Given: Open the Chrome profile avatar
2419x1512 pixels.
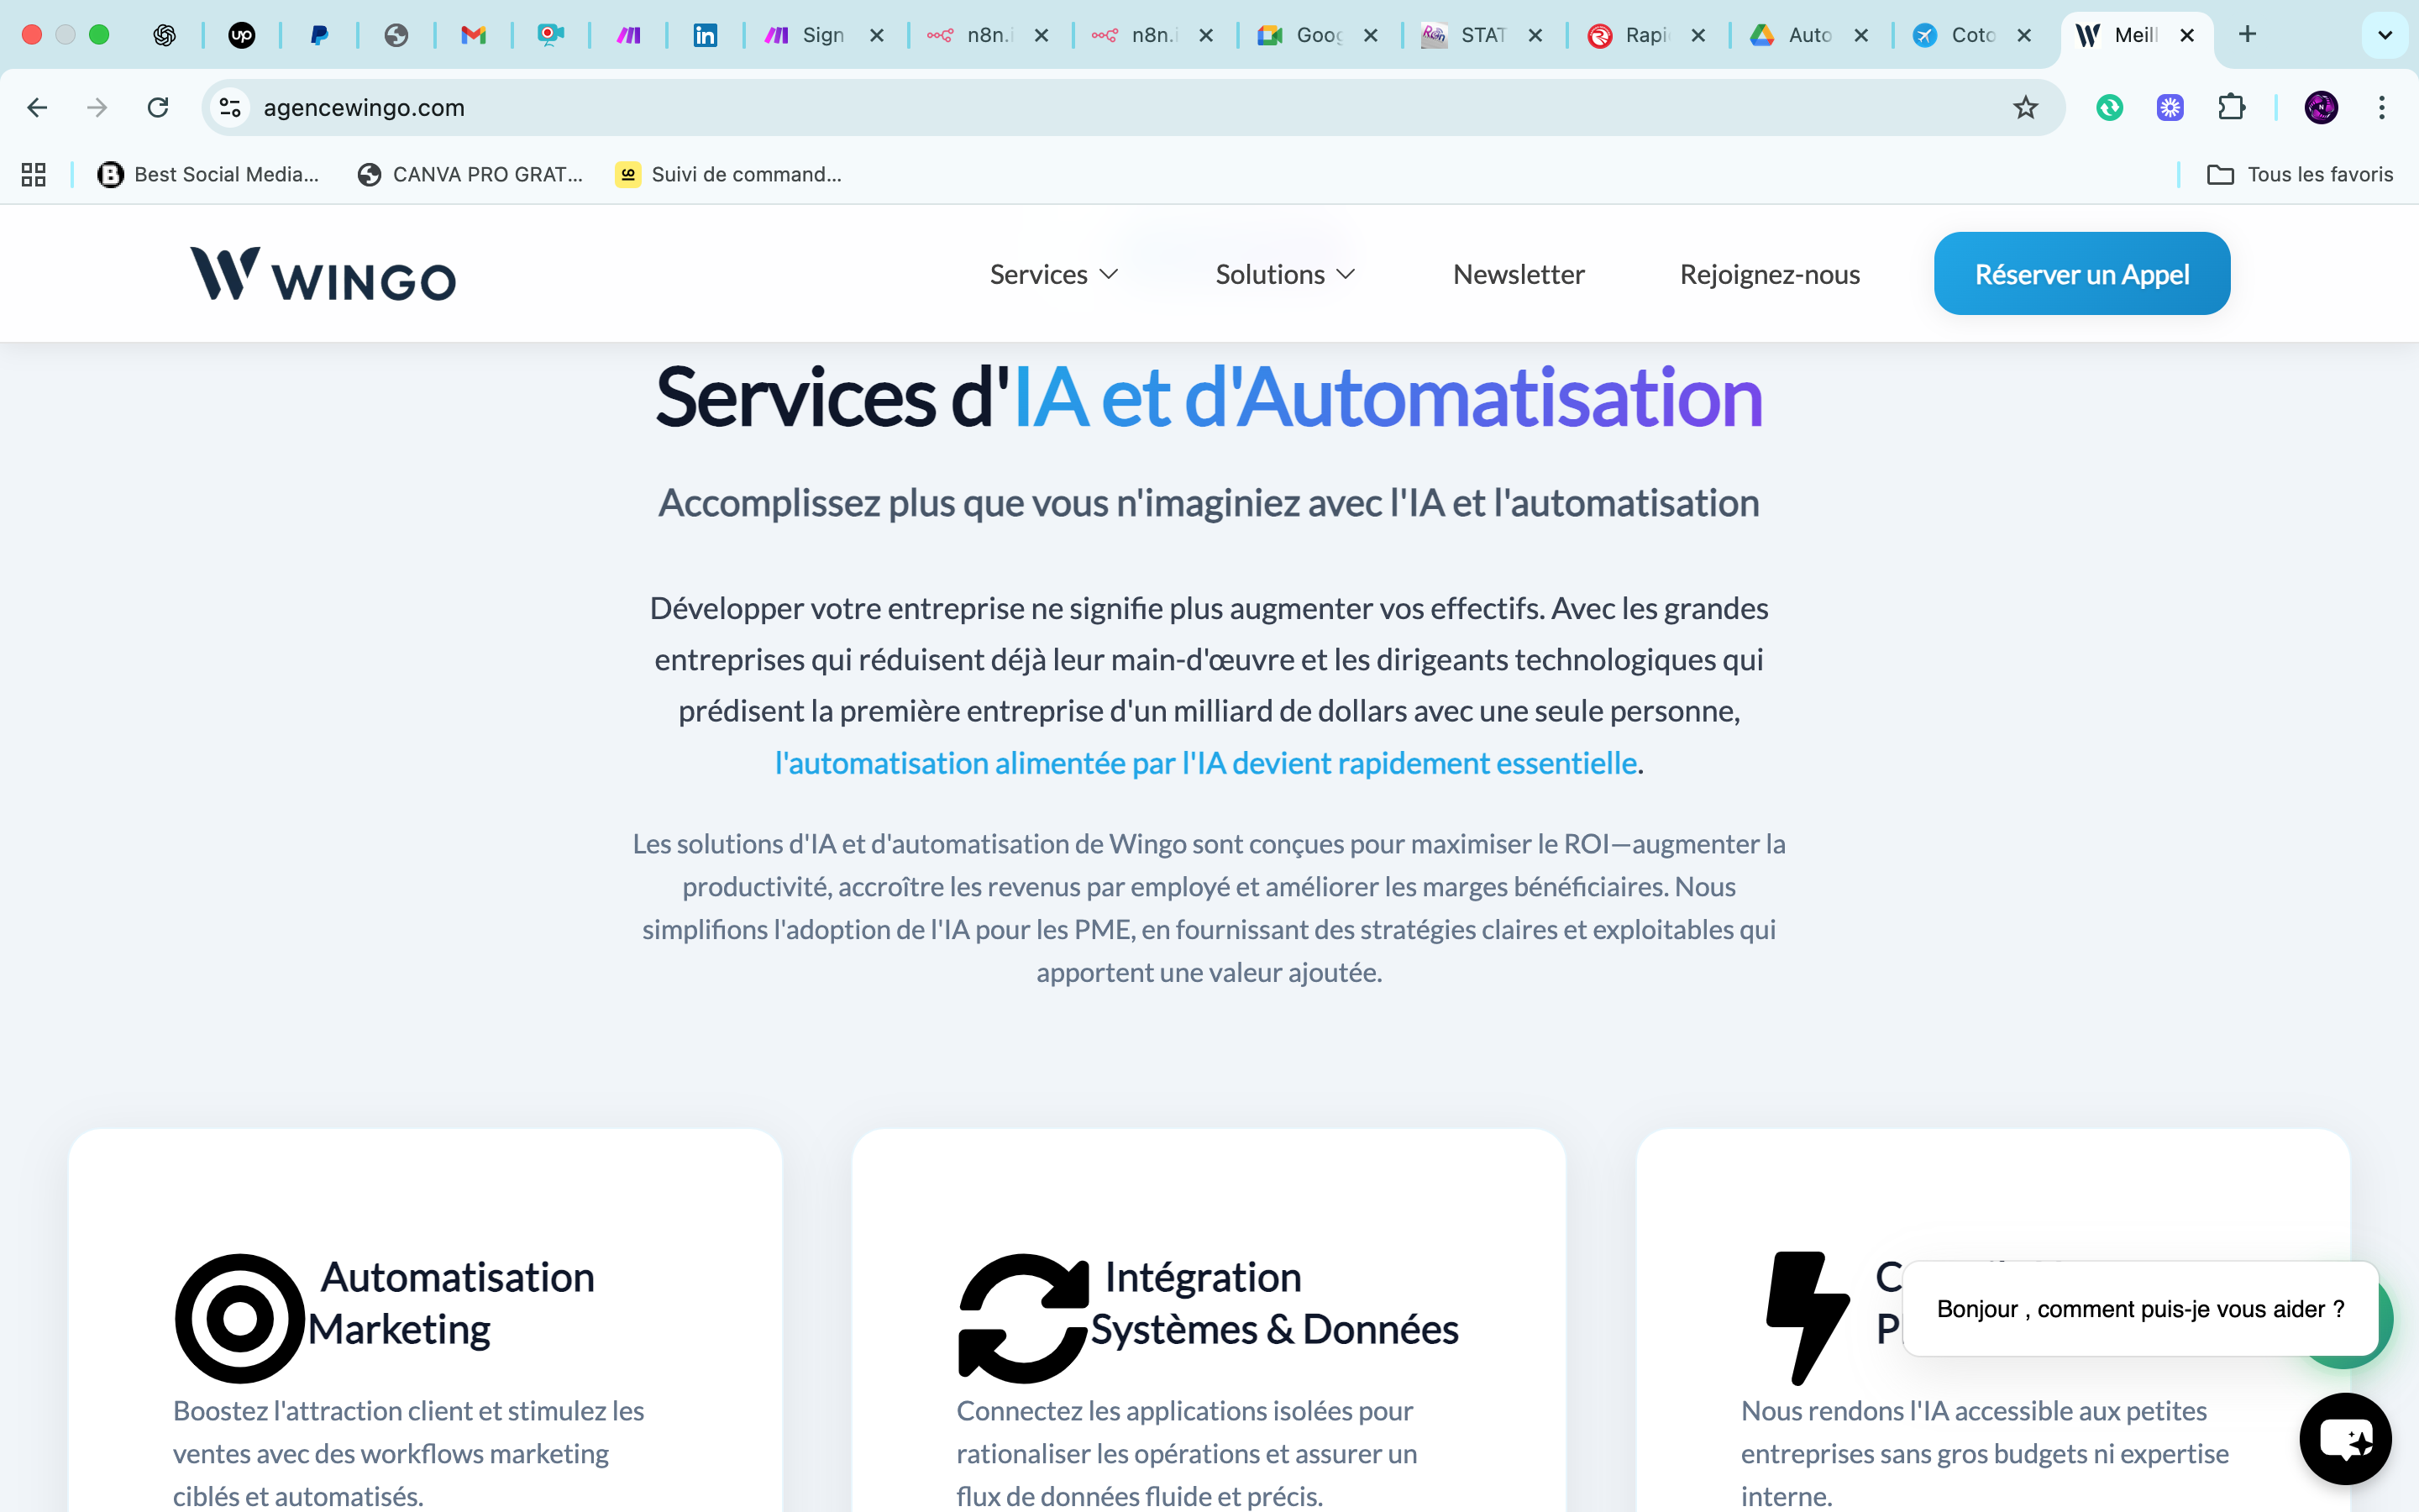Looking at the screenshot, I should [x=2320, y=107].
